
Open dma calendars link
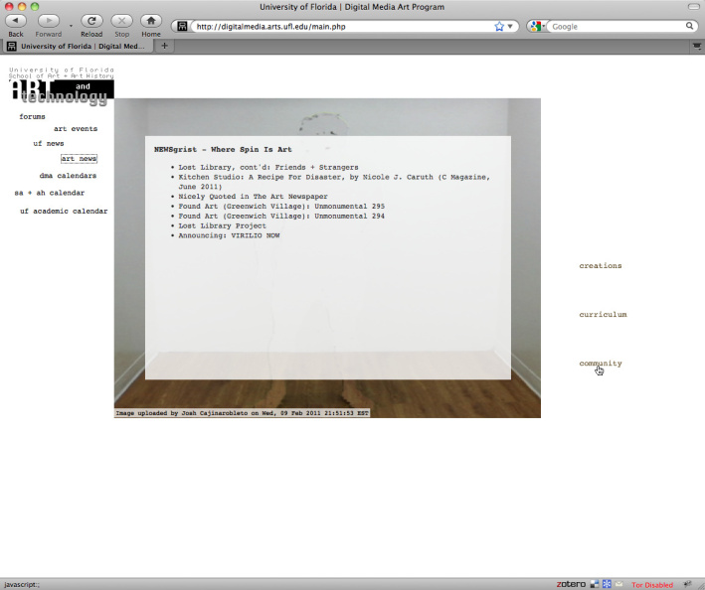pos(68,176)
